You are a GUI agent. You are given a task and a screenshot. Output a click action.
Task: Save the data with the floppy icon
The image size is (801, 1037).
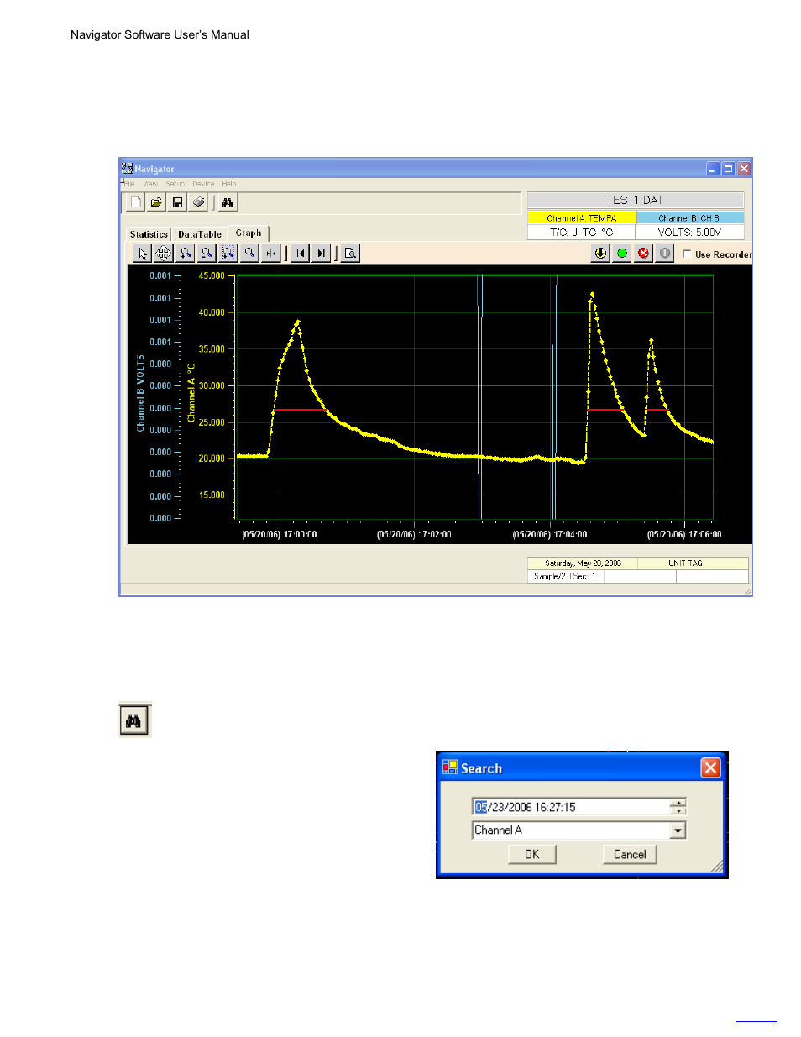tap(177, 202)
